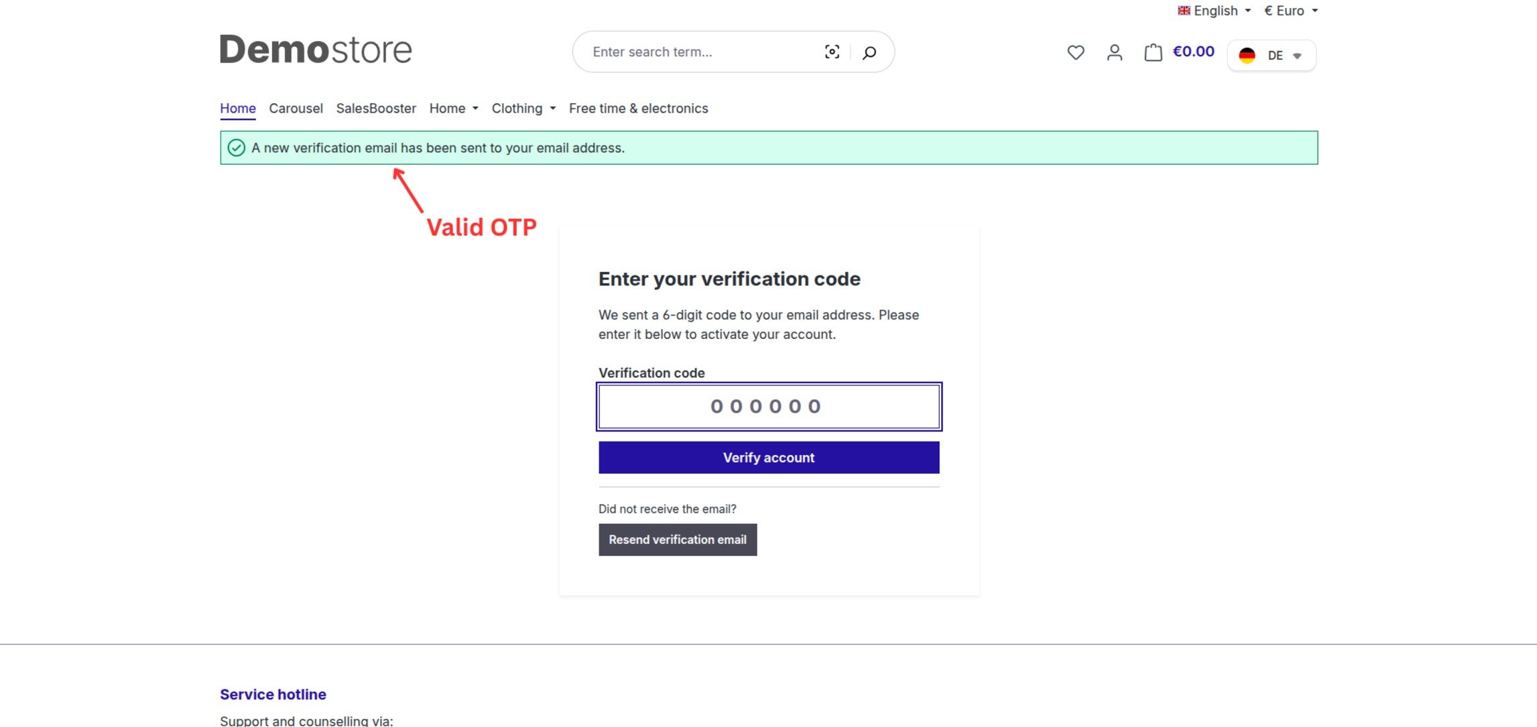
Task: Expand the Home category dropdown menu
Action: coord(454,109)
